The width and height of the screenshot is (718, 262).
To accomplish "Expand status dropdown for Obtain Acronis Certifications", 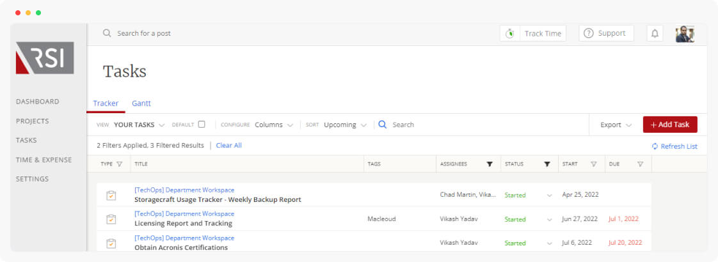I will tap(549, 243).
